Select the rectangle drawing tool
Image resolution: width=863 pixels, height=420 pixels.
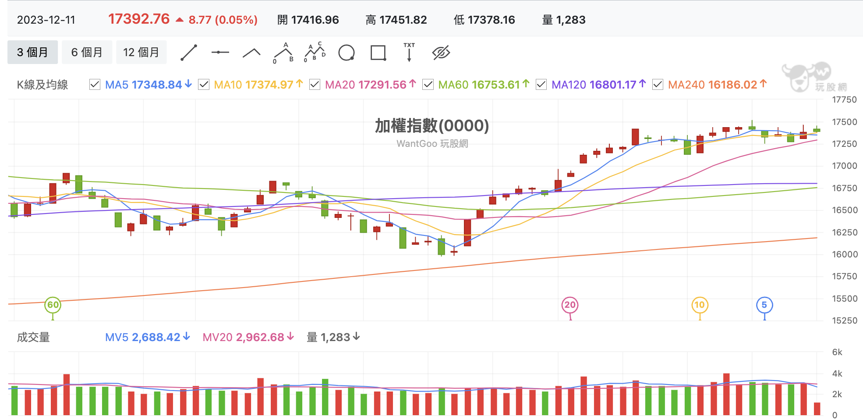[378, 53]
